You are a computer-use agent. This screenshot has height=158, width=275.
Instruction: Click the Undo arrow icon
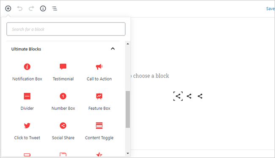(x=19, y=8)
